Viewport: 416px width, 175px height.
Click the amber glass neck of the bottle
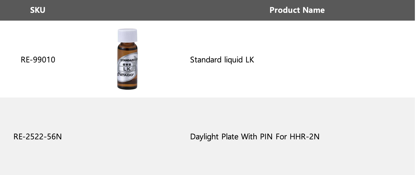coord(127,45)
